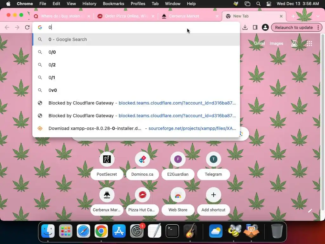Select the '0 - Google Search' suggestion

(136, 39)
